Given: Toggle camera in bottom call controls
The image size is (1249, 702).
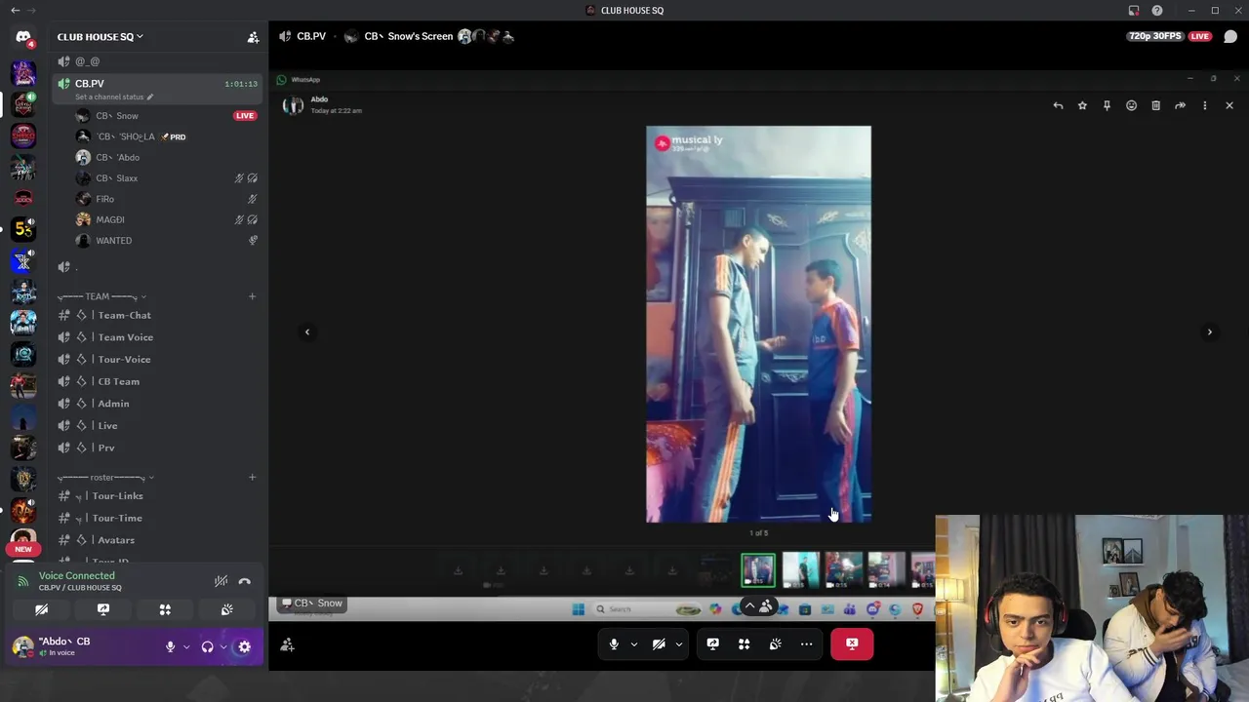Looking at the screenshot, I should click(x=659, y=644).
